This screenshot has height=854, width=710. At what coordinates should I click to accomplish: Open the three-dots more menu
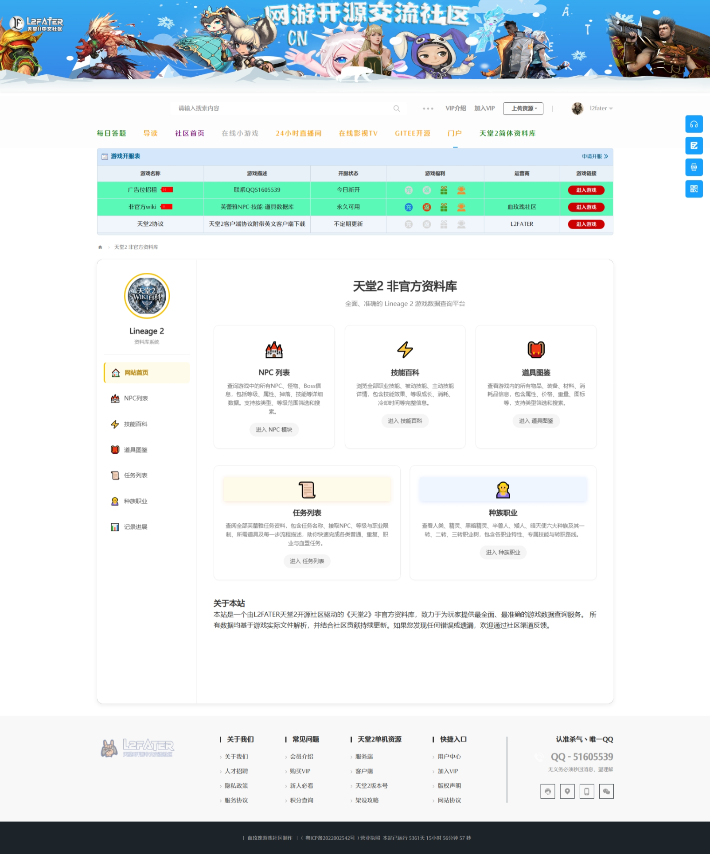[428, 108]
